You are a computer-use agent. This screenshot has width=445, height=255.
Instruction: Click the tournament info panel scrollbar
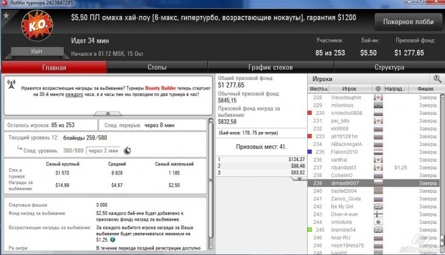pos(211,181)
